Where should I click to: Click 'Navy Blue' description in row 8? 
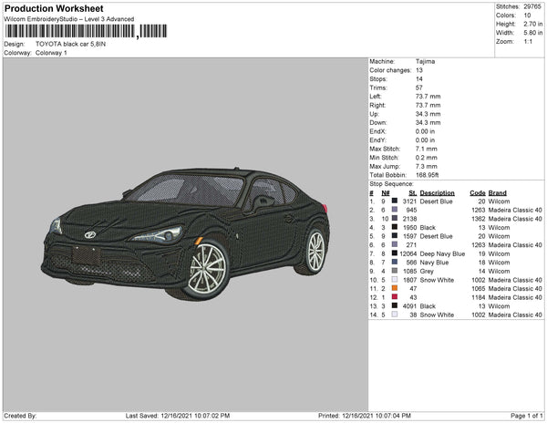pos(434,263)
